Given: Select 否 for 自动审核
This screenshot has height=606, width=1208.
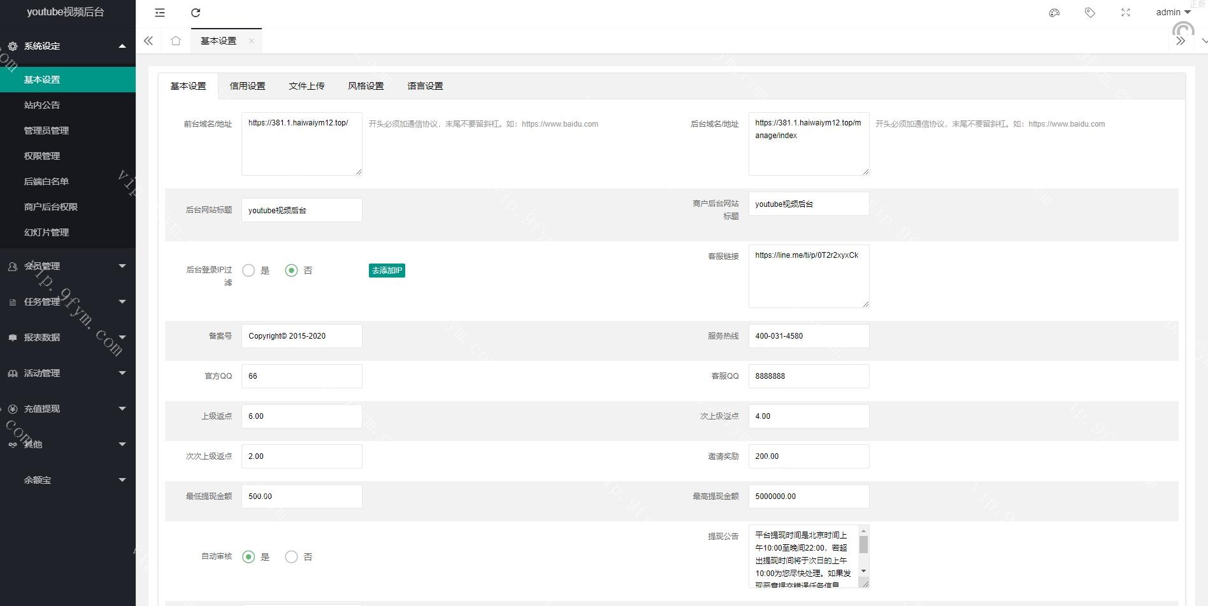Looking at the screenshot, I should [291, 557].
